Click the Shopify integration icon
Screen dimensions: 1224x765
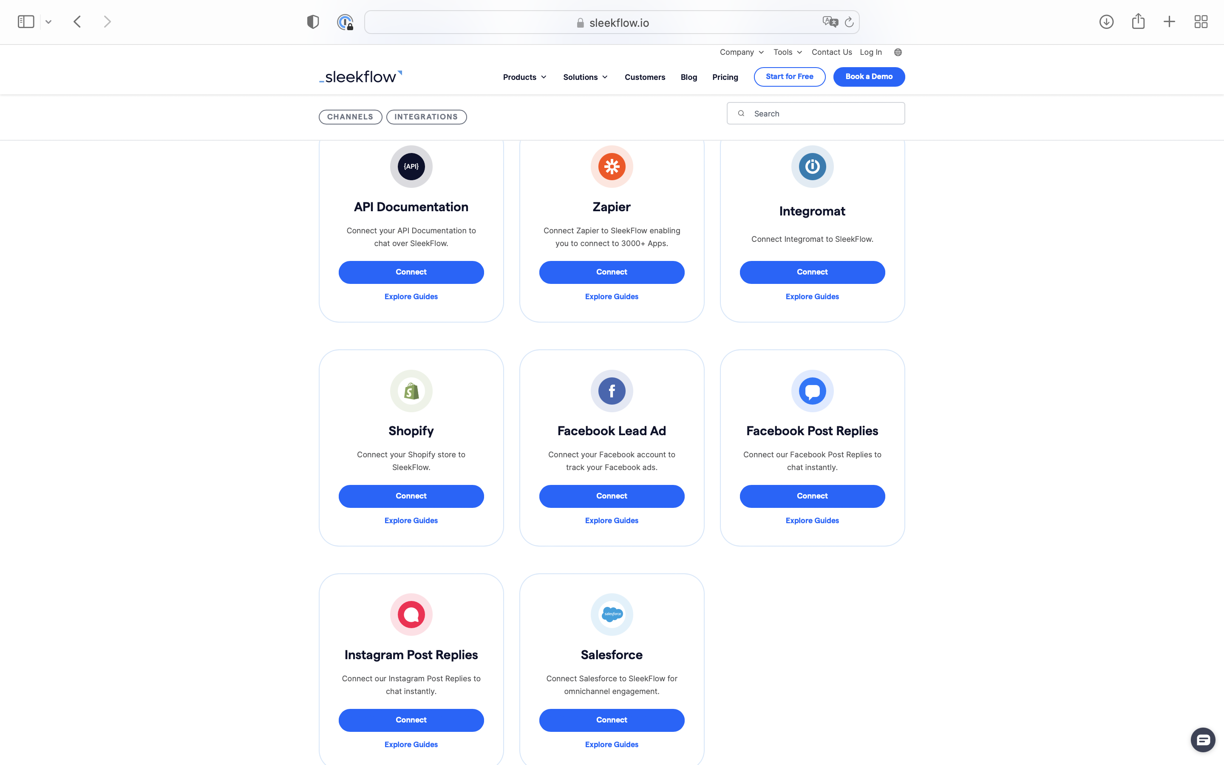point(411,391)
